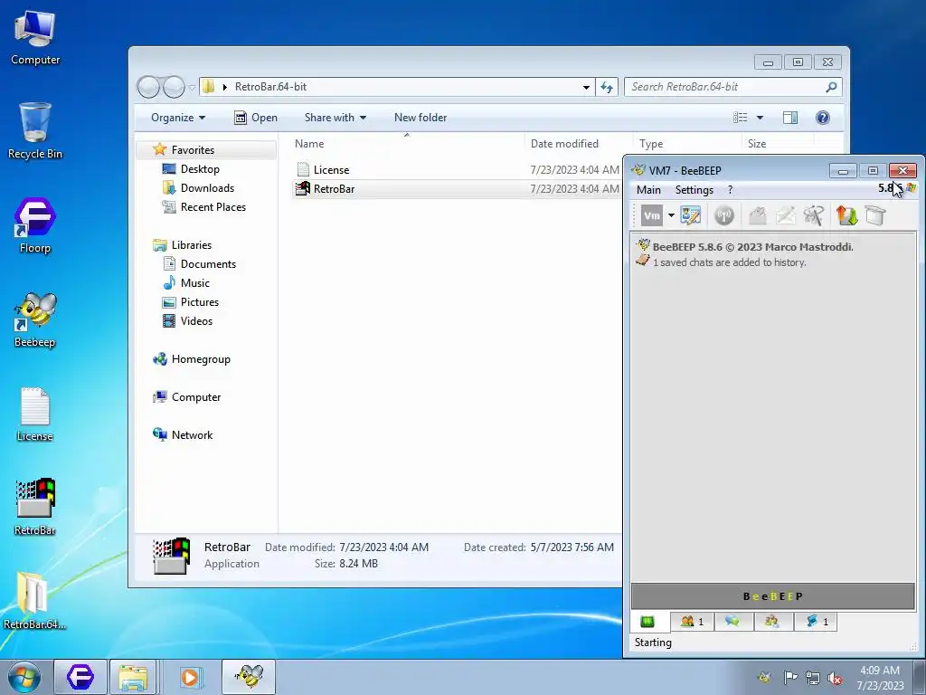Click the Explorer forward navigation button

tap(174, 88)
